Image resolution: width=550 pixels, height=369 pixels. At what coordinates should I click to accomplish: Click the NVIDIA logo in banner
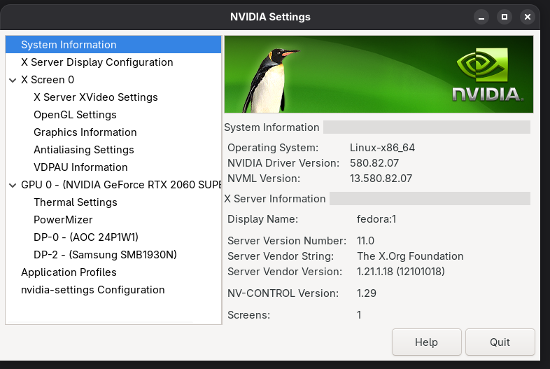click(487, 75)
